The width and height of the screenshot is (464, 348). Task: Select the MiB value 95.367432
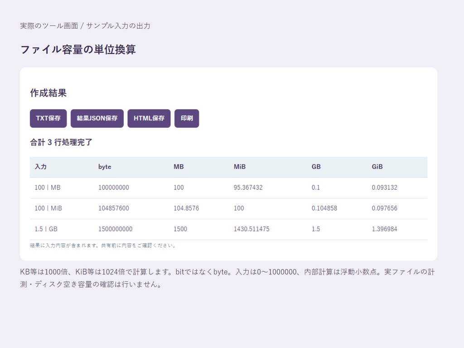(248, 187)
